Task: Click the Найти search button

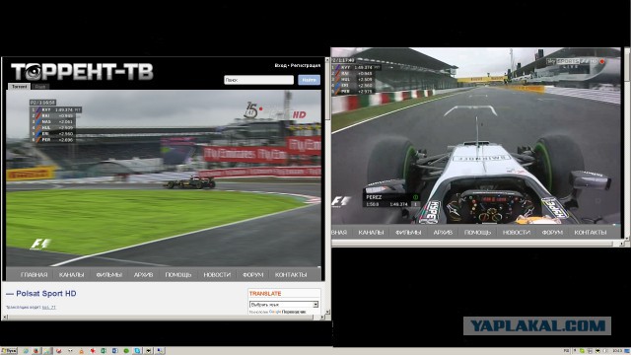Action: coord(309,80)
